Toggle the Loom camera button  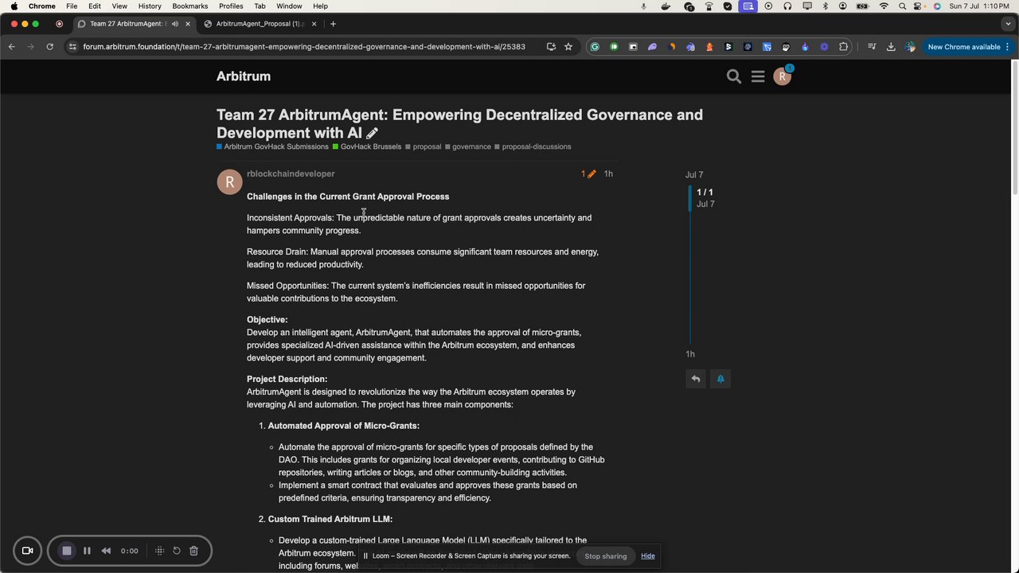click(27, 551)
